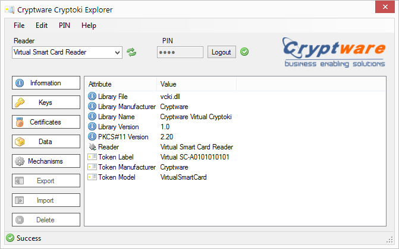The image size is (399, 249).
Task: Click the Logout button
Action: coord(221,52)
